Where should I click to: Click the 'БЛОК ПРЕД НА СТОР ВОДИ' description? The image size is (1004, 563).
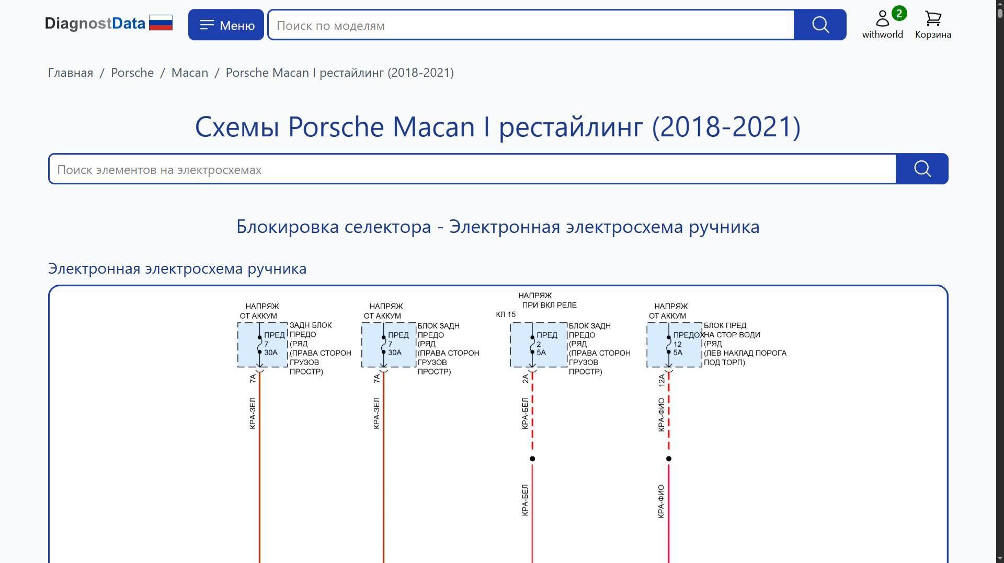coord(745,344)
